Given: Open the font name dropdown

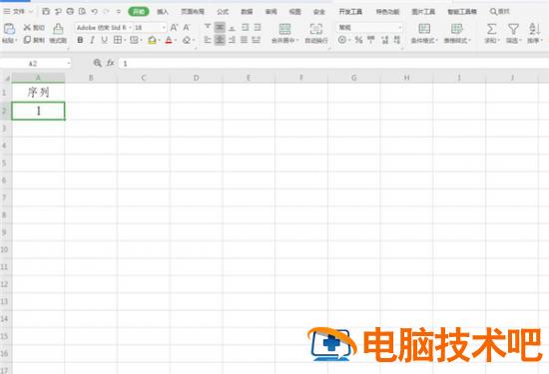Looking at the screenshot, I should (x=130, y=27).
